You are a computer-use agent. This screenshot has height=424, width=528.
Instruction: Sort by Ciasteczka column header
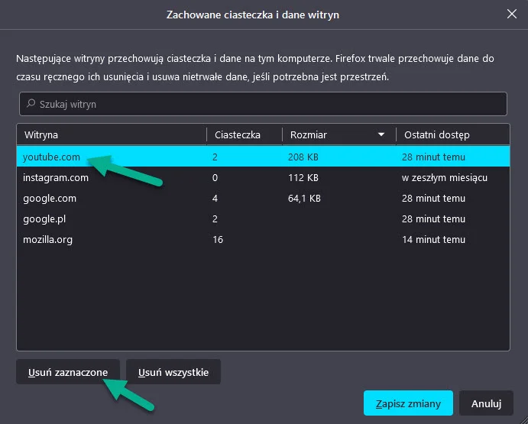(x=245, y=134)
